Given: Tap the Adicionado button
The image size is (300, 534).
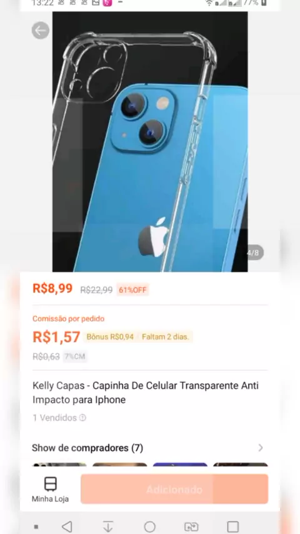Looking at the screenshot, I should point(174,489).
